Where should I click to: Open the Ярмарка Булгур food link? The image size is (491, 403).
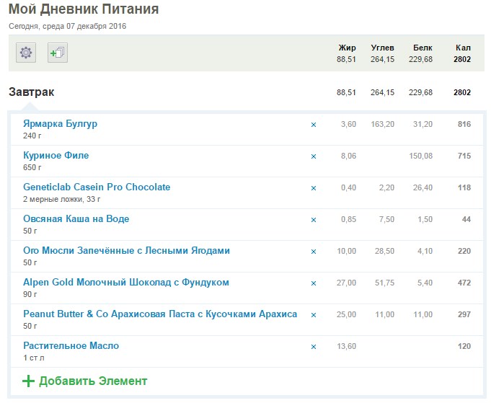[x=60, y=124]
